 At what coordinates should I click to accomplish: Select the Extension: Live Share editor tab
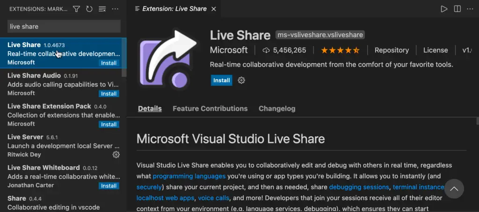pos(174,9)
